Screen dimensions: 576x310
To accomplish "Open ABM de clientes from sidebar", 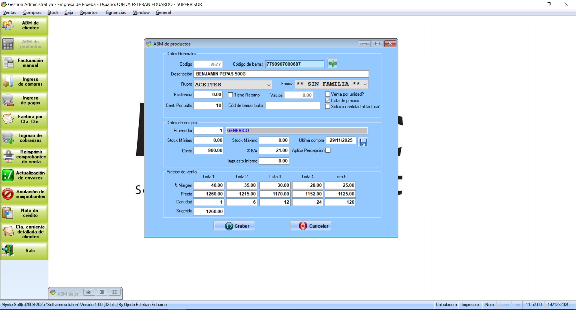I will tap(24, 26).
